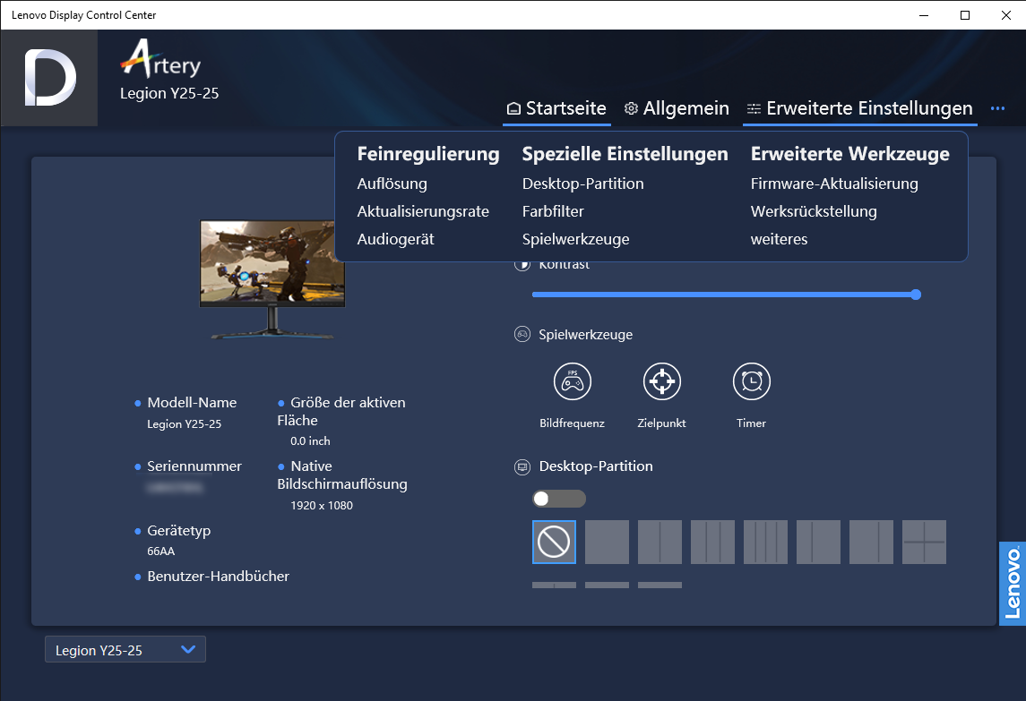Switch to the Allgemein tab
The image size is (1026, 701).
coord(677,108)
